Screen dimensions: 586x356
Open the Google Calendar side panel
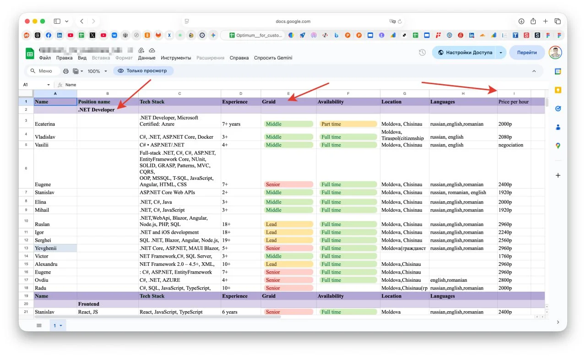click(x=558, y=71)
